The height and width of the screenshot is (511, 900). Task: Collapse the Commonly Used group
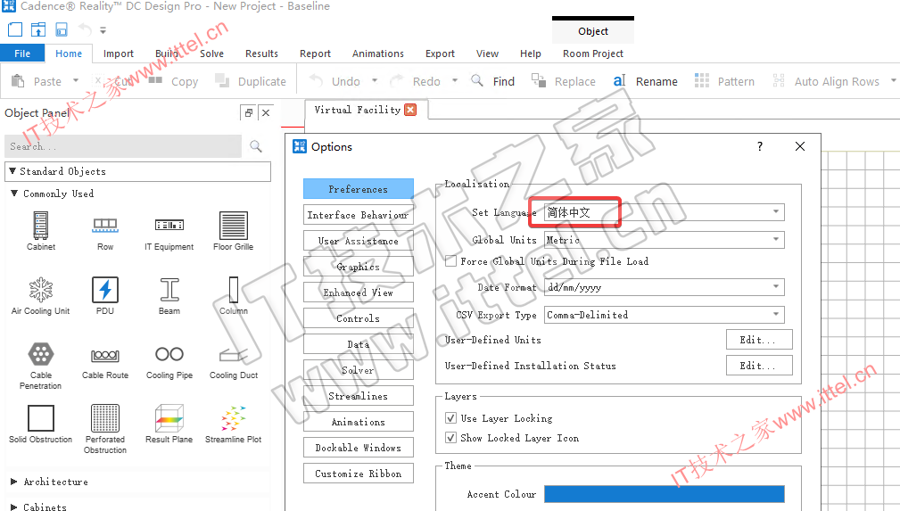(14, 194)
